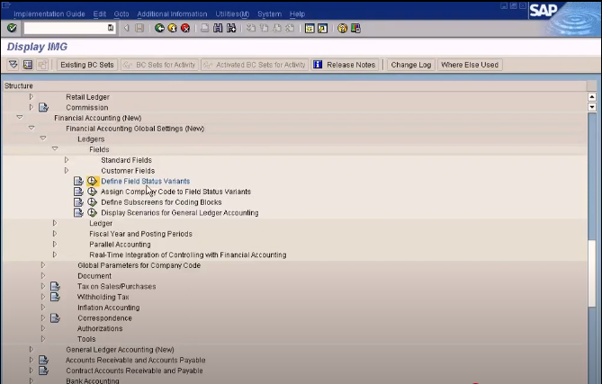Viewport: 602px width, 384px height.
Task: Open the Utilities(M) menu
Action: coord(232,13)
